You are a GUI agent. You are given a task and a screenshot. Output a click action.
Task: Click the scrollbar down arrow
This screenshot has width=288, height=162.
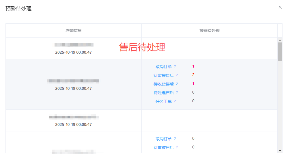280,151
